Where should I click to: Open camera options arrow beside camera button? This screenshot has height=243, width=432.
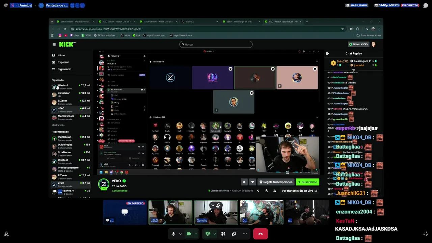[x=196, y=234]
